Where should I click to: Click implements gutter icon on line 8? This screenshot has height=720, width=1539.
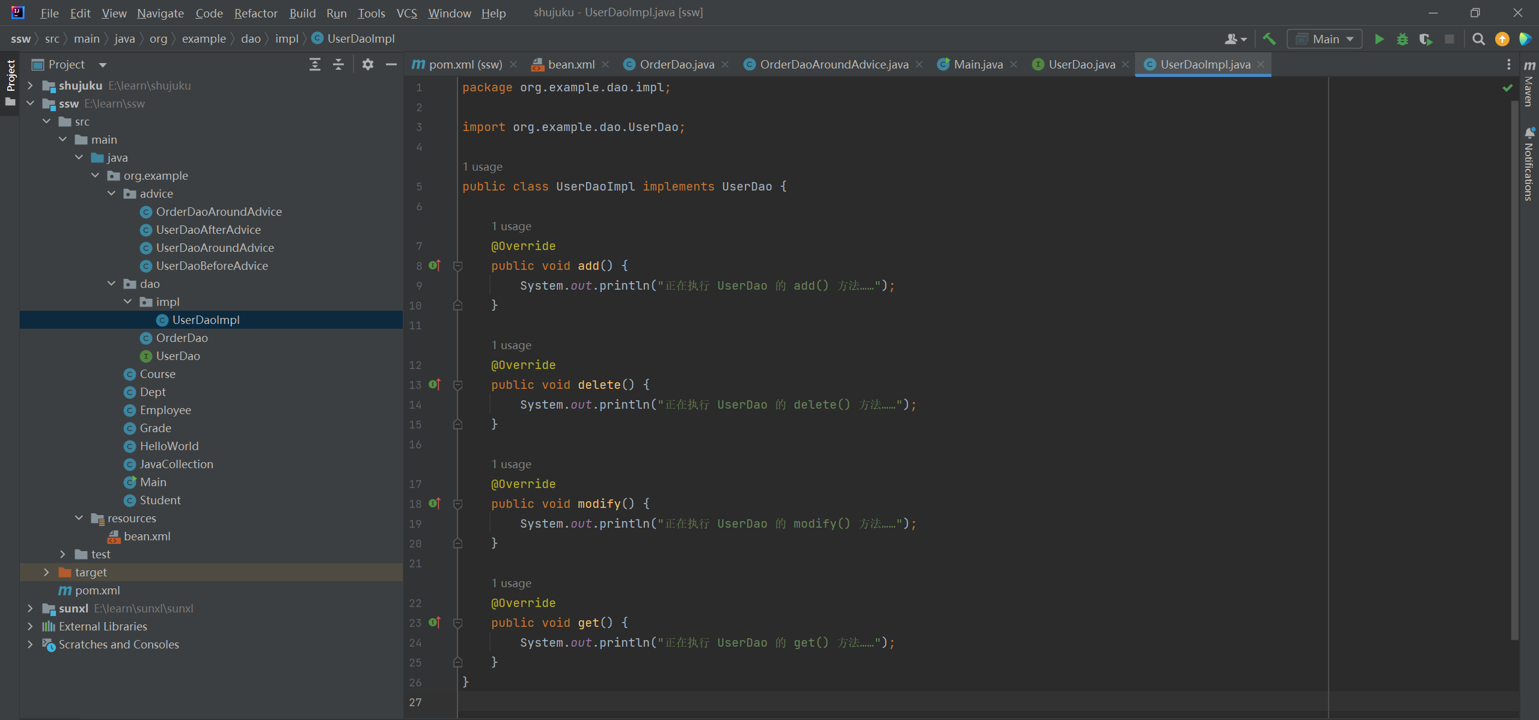[x=435, y=266]
